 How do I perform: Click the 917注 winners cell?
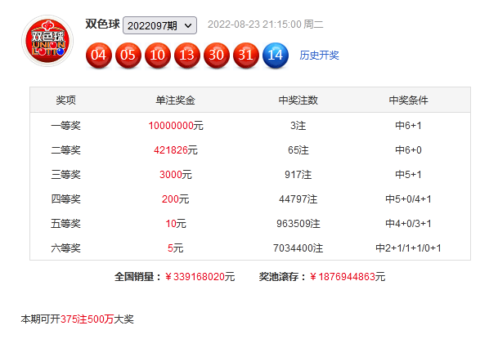pyautogui.click(x=298, y=175)
